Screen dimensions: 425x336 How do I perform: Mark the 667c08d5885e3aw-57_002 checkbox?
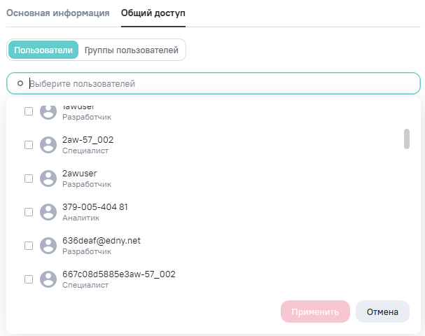click(x=29, y=279)
